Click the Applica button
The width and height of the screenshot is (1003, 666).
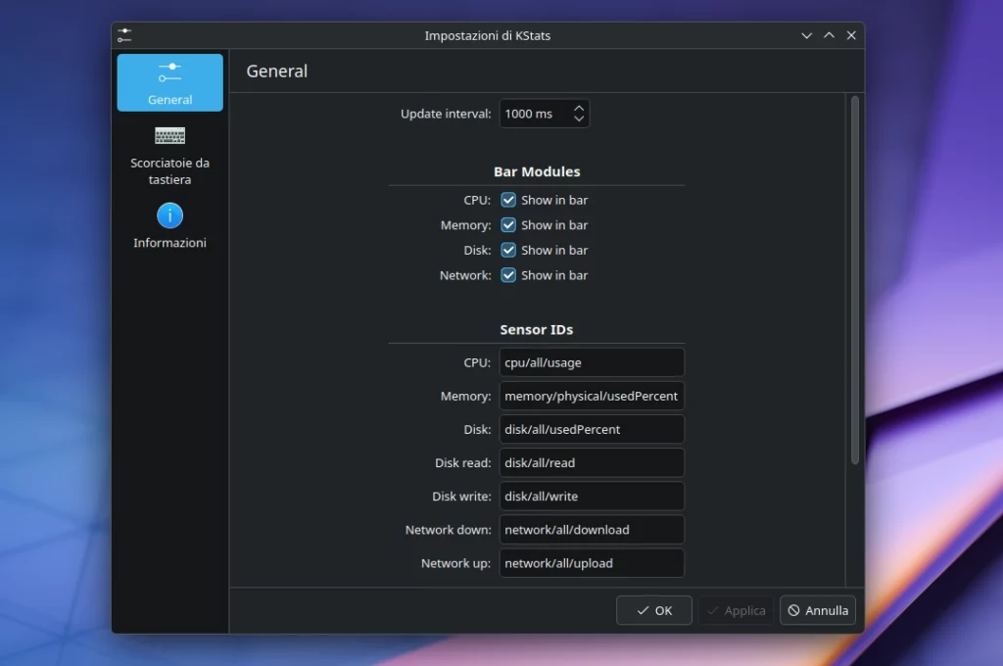[736, 610]
